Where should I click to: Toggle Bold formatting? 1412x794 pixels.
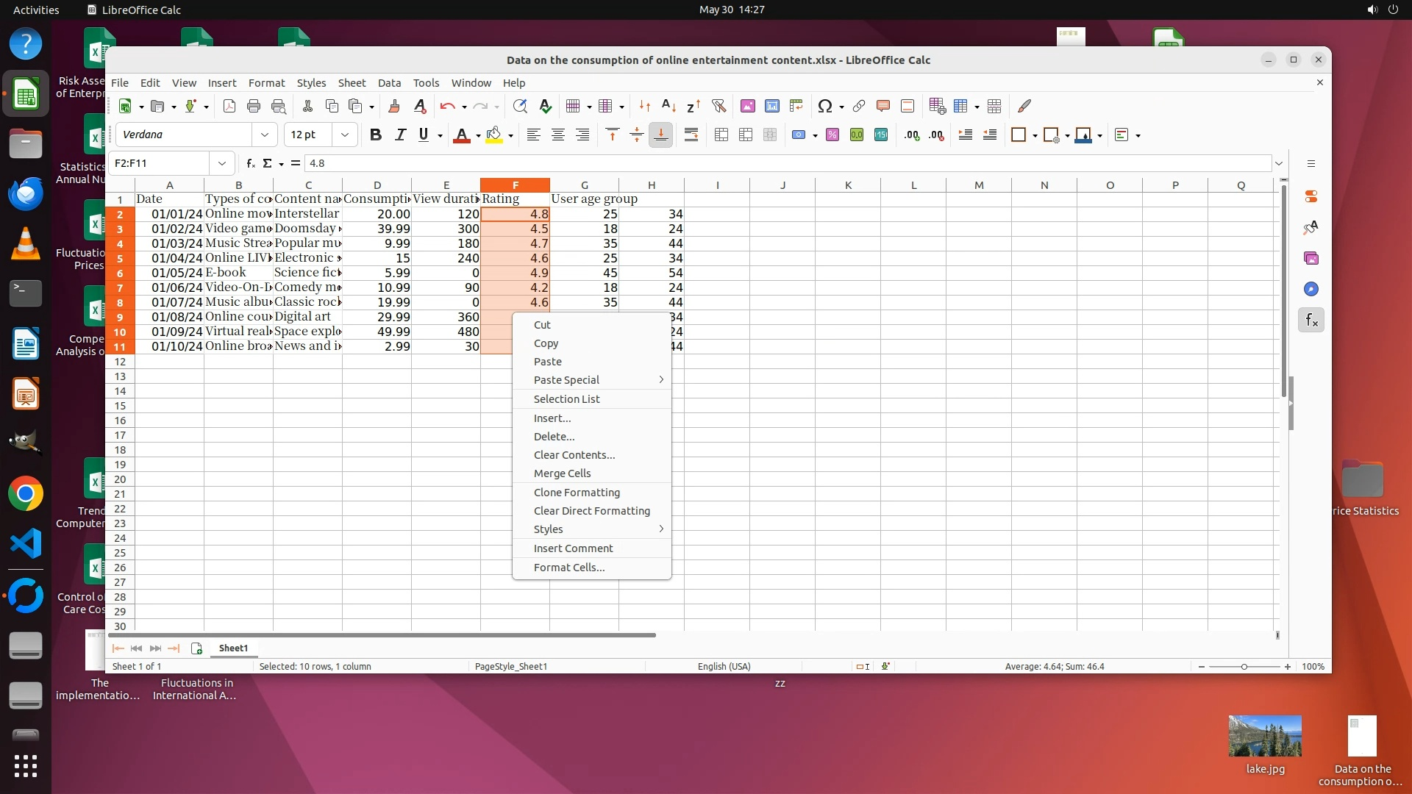[x=376, y=135]
